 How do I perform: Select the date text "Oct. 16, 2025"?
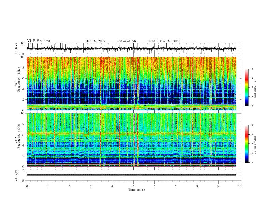[x=95, y=41]
